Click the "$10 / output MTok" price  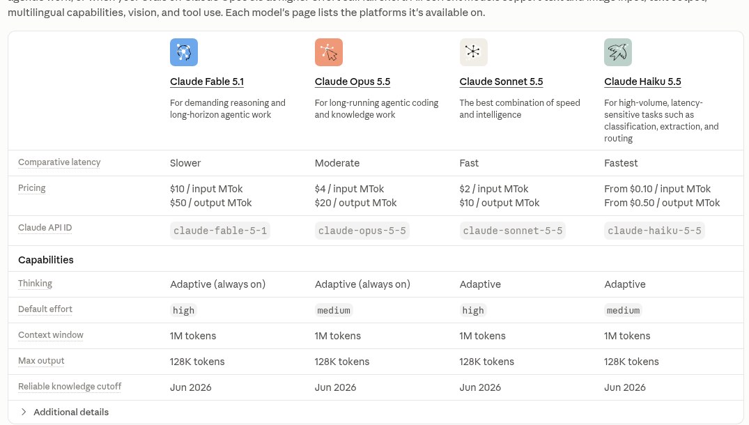coord(500,203)
